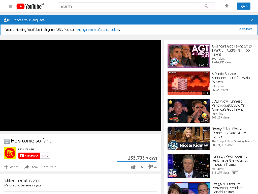Expand the More actions menu

point(50,167)
